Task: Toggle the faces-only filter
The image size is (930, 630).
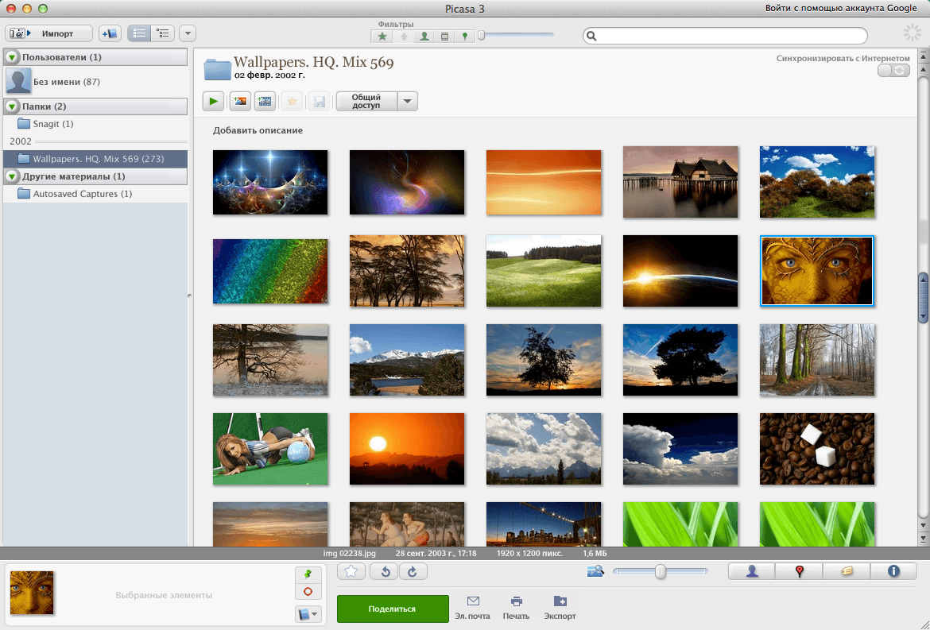Action: click(x=424, y=37)
